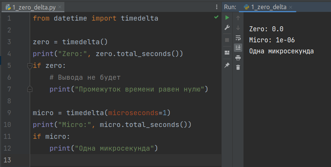The height and width of the screenshot is (167, 331).
Task: Click comment '# Вывода не будет'
Action: tap(85, 77)
